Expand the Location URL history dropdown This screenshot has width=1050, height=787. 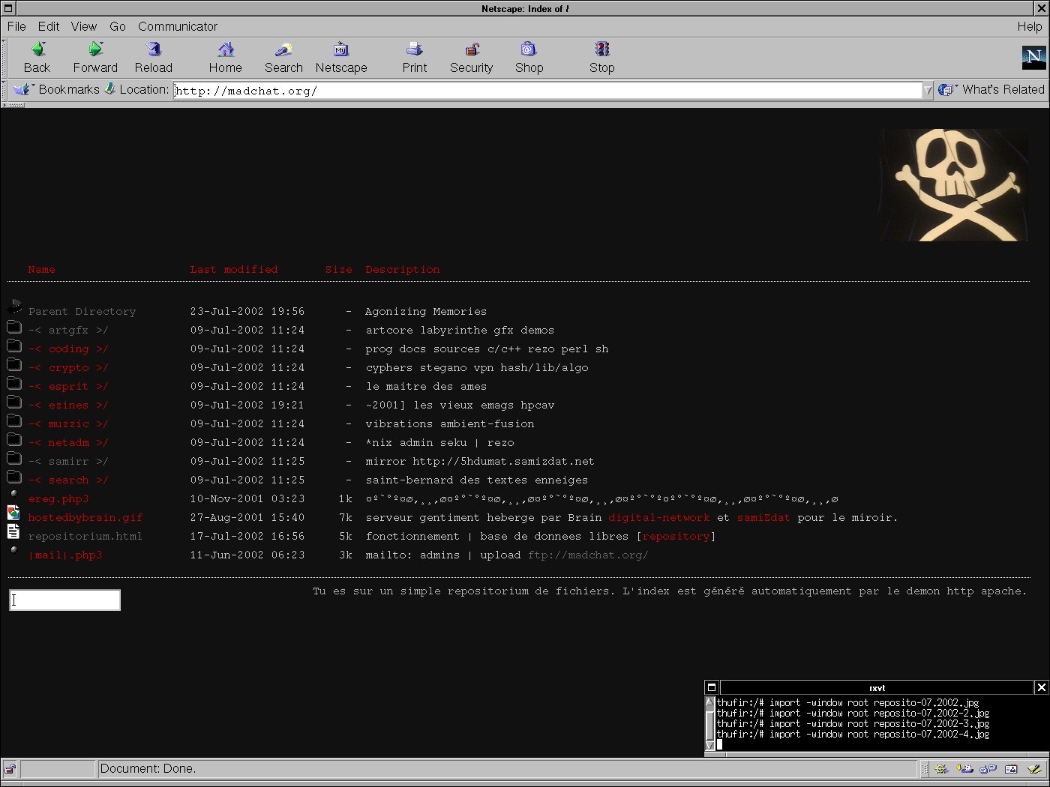tap(928, 91)
